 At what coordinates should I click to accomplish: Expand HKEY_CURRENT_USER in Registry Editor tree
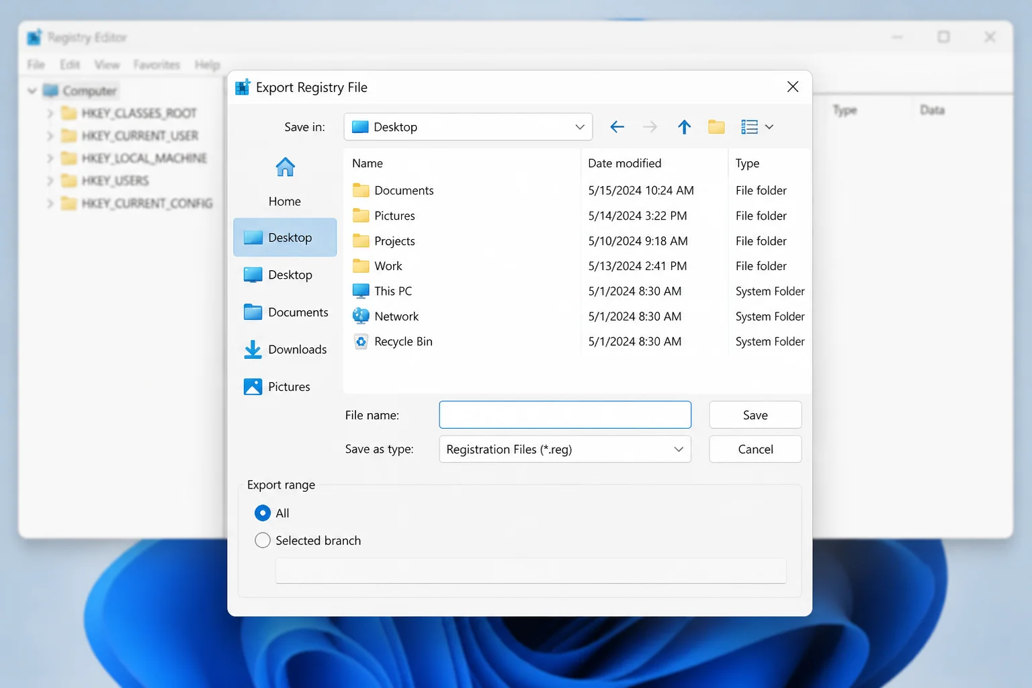(x=50, y=136)
